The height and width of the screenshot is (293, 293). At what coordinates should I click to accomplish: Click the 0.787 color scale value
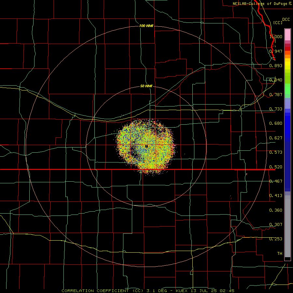(x=276, y=94)
